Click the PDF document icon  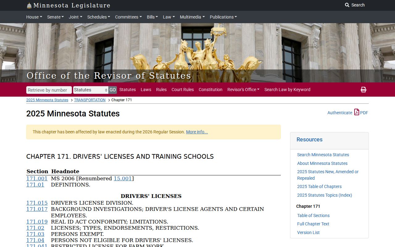(x=357, y=112)
